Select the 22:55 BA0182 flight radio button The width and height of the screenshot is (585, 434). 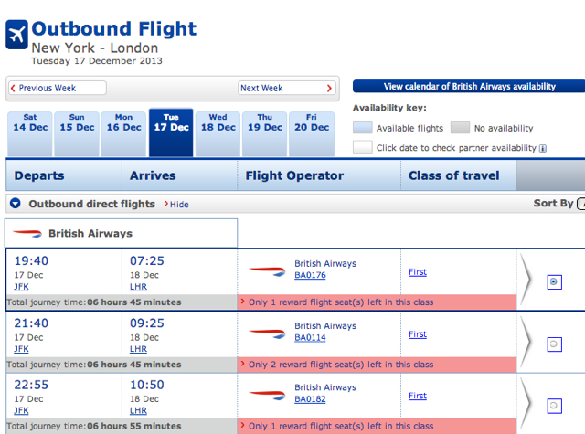click(x=554, y=406)
